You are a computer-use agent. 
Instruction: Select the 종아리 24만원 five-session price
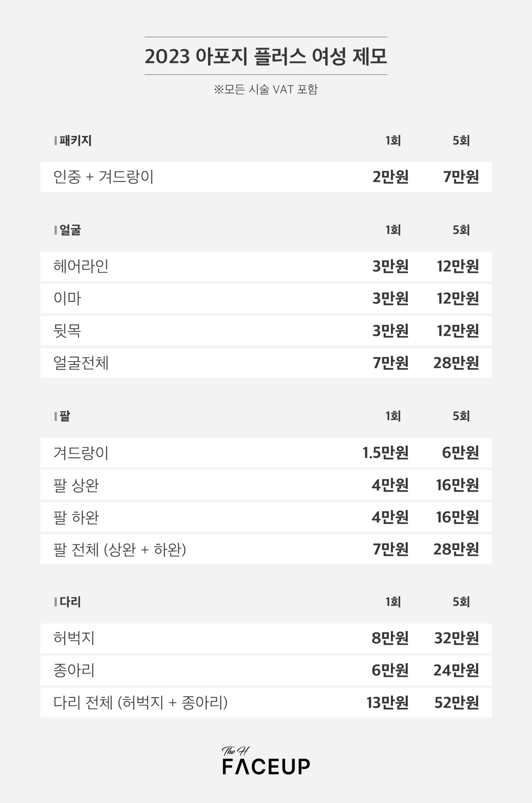pos(456,670)
